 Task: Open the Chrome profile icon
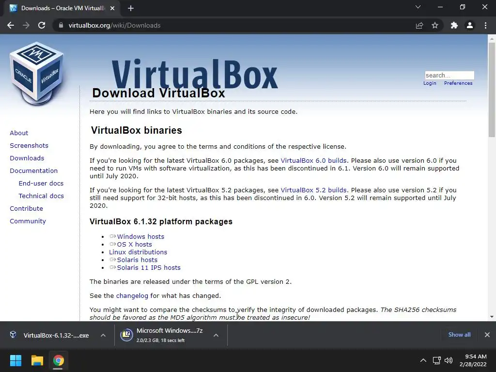[x=470, y=25]
